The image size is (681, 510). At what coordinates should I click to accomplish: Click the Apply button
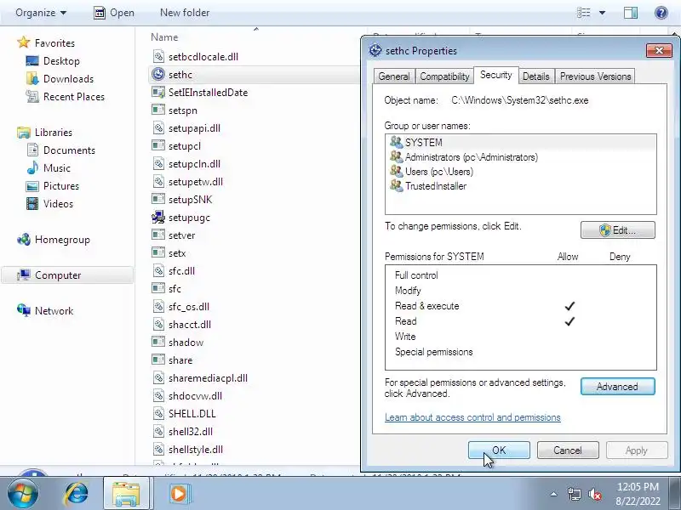(636, 450)
